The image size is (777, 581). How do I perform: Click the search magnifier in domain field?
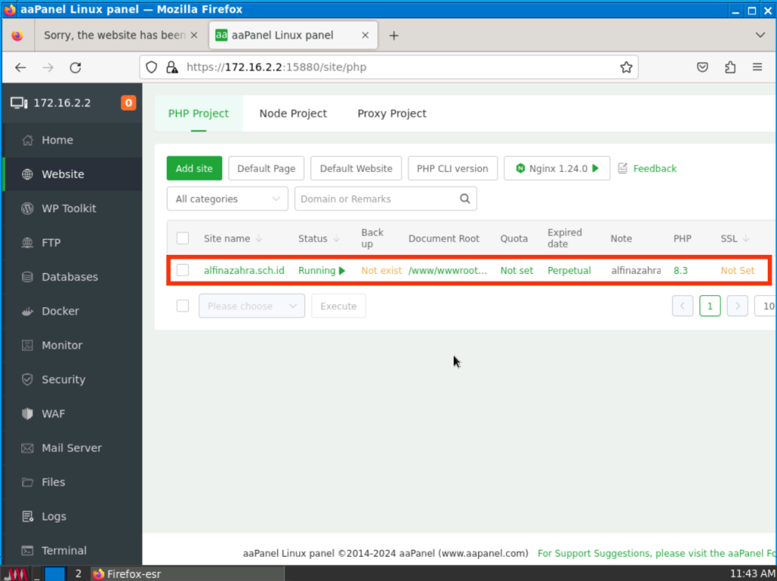[464, 199]
